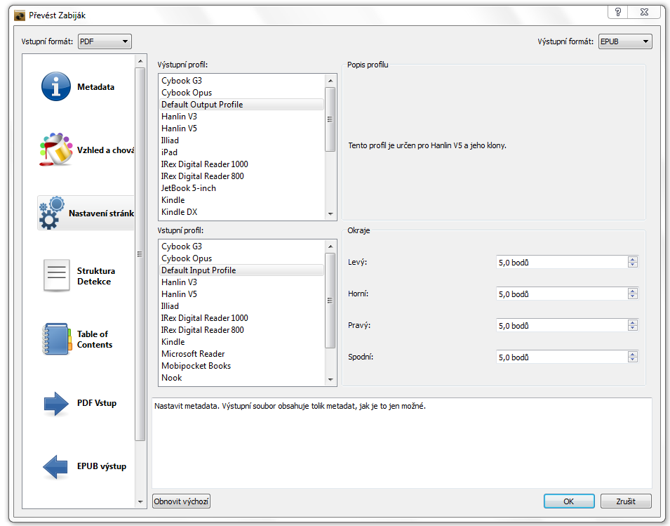Viewport: 670px width, 526px height.
Task: Click the Spodní margin value field
Action: (562, 357)
